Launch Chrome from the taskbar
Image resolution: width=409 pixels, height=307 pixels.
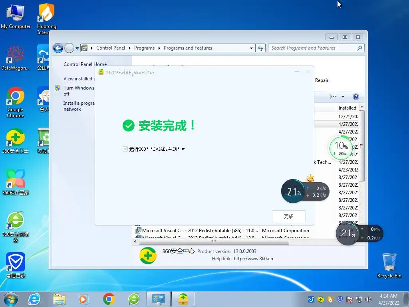pyautogui.click(x=109, y=299)
